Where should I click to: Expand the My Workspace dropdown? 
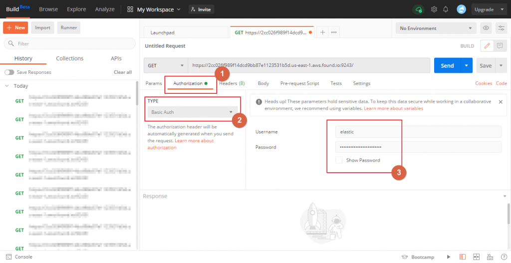158,9
